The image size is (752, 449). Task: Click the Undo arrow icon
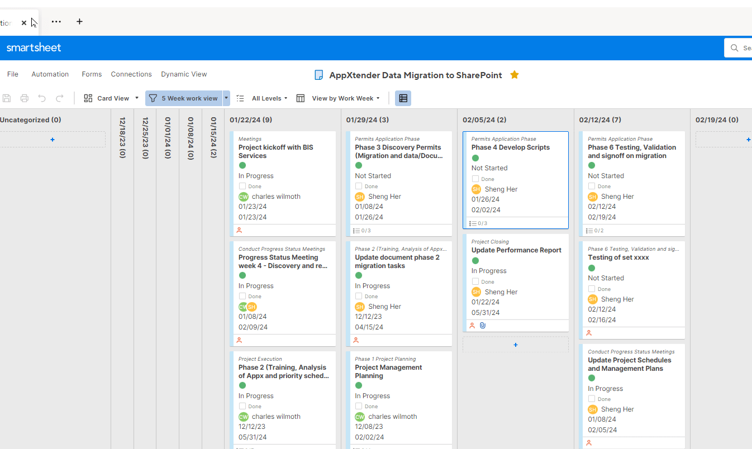pos(42,98)
